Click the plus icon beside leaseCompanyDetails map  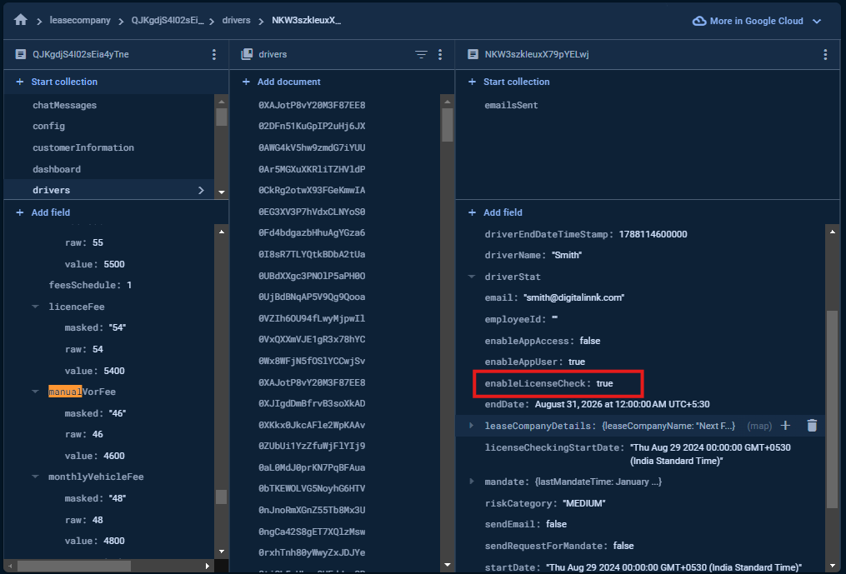pyautogui.click(x=785, y=425)
